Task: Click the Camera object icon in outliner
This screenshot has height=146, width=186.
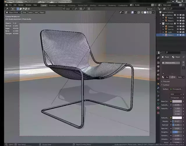Action: click(166, 26)
